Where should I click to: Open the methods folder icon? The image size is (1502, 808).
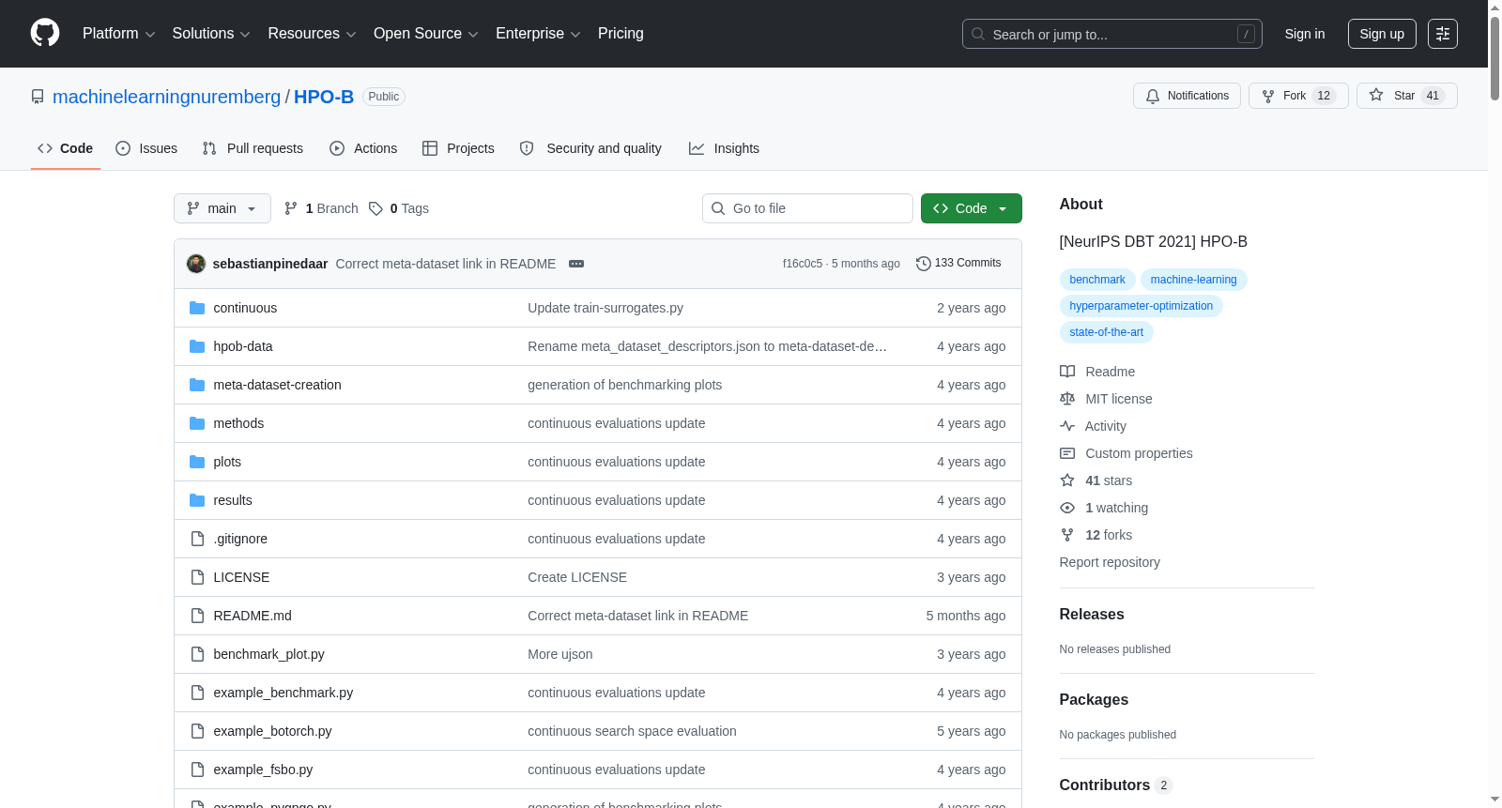point(197,423)
